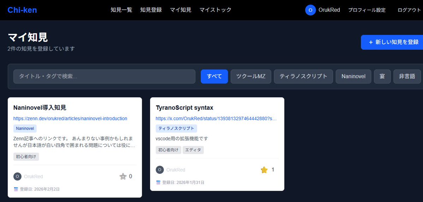Filter by 非言語
423x202 pixels.
(407, 76)
